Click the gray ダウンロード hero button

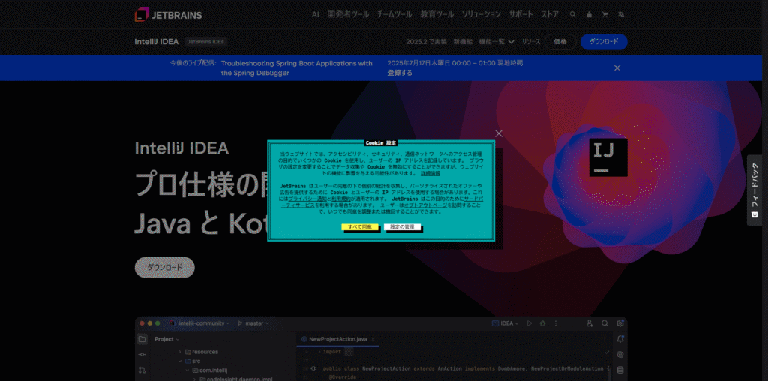[164, 268]
